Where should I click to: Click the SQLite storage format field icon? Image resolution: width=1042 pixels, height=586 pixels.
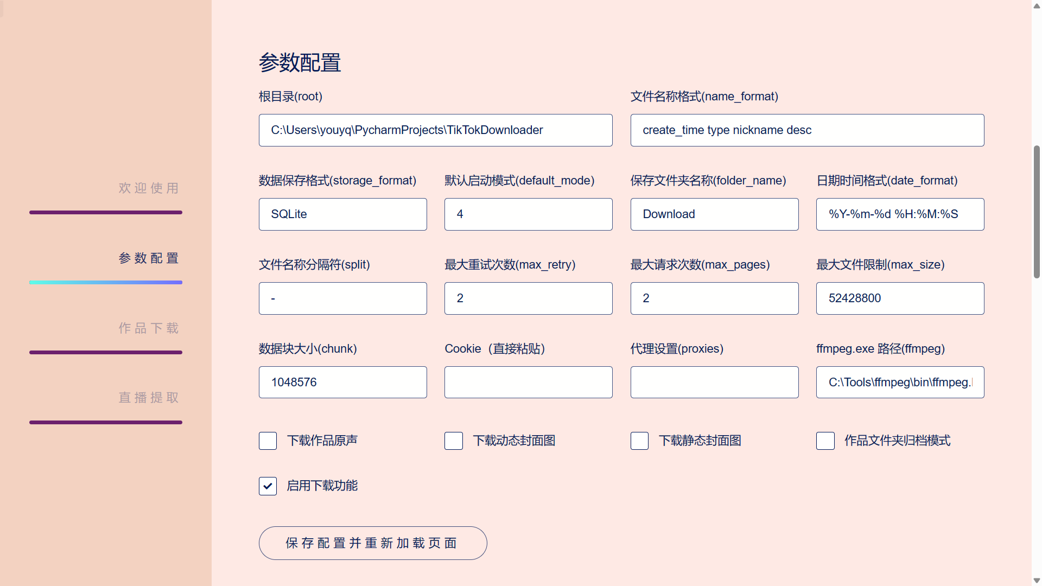tap(343, 214)
